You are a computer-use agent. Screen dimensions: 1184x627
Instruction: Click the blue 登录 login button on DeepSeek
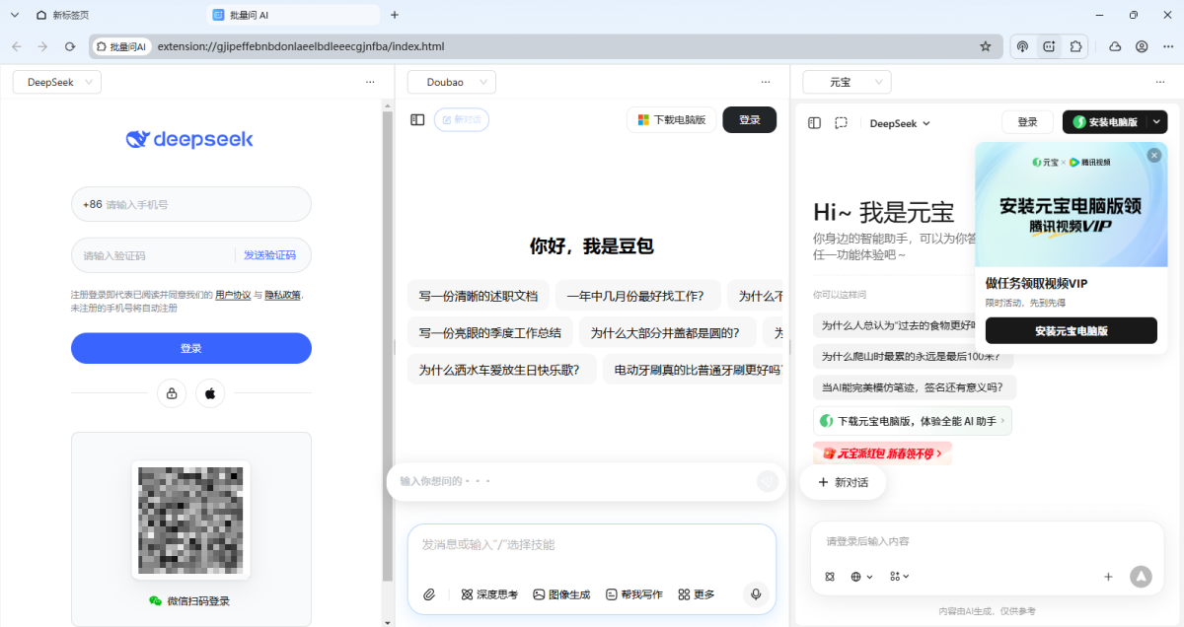[191, 348]
